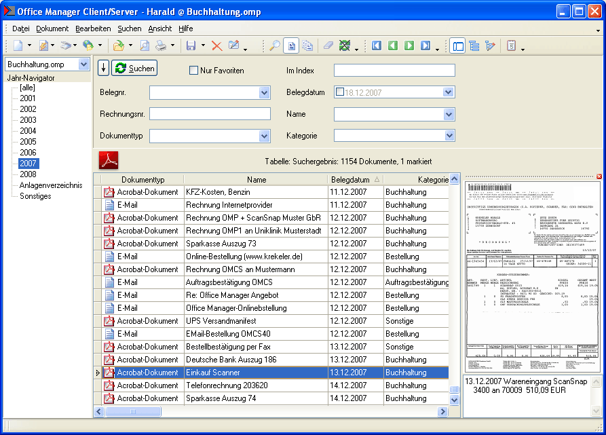
Task: Expand the Dokumenttyp dropdown
Action: pos(265,136)
